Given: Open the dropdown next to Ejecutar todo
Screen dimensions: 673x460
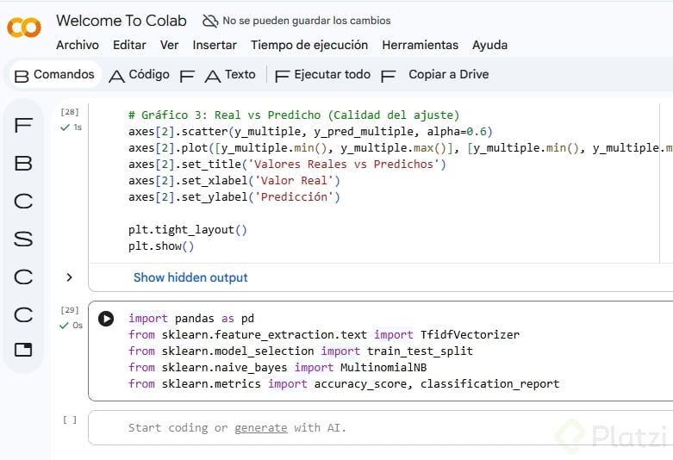Looking at the screenshot, I should tap(388, 76).
